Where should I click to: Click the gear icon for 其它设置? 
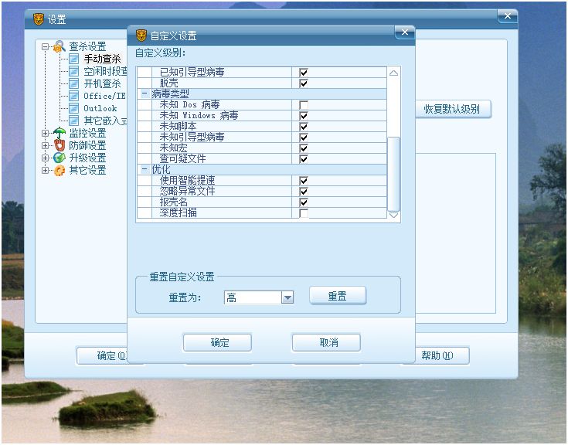[x=59, y=170]
